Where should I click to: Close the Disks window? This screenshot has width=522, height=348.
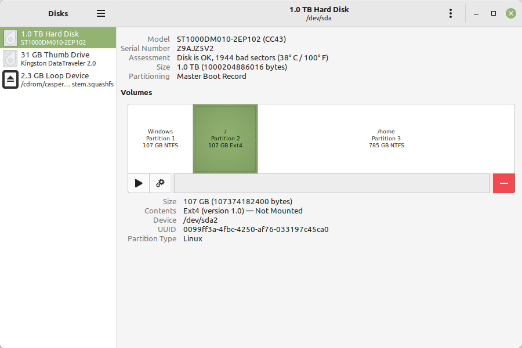510,14
